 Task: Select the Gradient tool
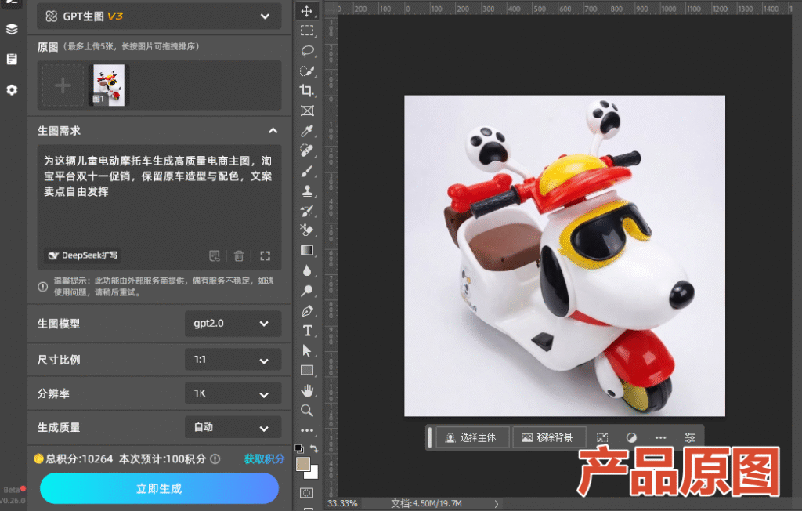pos(307,250)
